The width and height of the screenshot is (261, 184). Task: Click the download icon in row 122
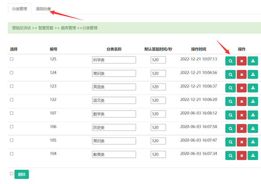pos(253,101)
